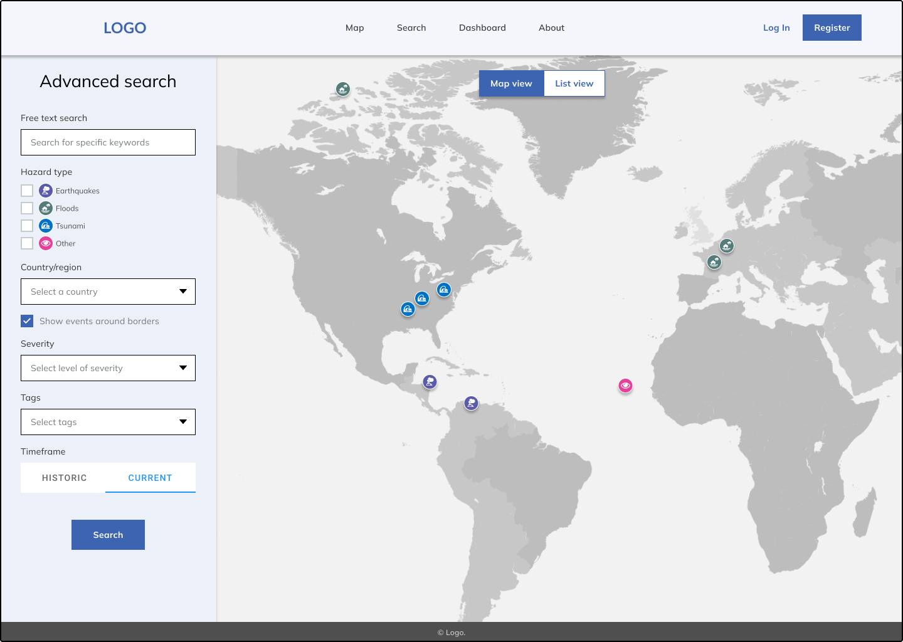Click the pink Other marker in the Atlantic

625,386
